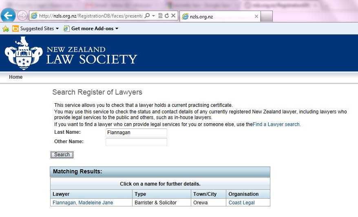Click the New Zealand Law Society crest logo
The image size is (358, 217).
[24, 53]
